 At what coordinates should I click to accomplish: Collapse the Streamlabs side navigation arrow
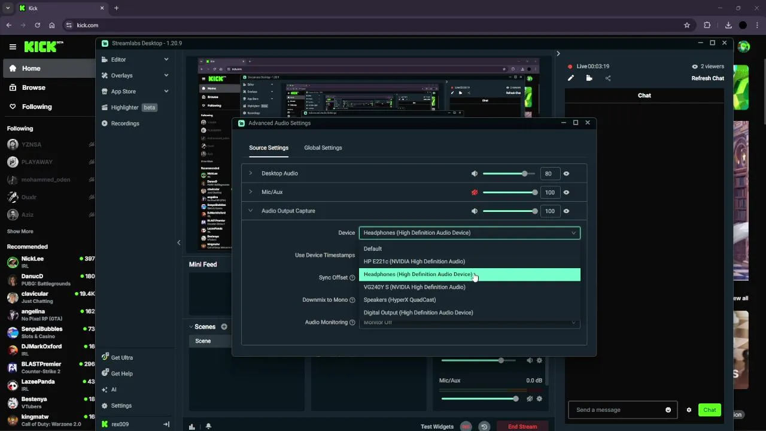(x=178, y=242)
